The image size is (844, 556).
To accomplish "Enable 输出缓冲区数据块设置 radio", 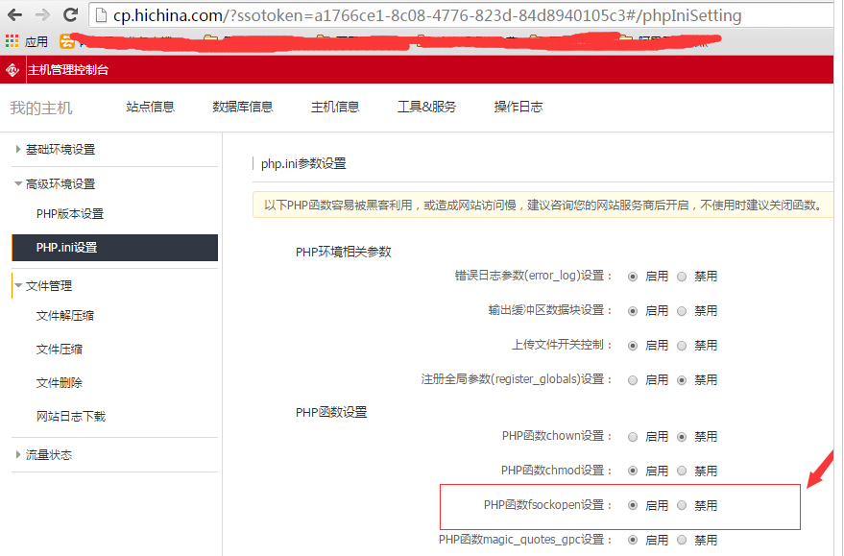I will (633, 311).
